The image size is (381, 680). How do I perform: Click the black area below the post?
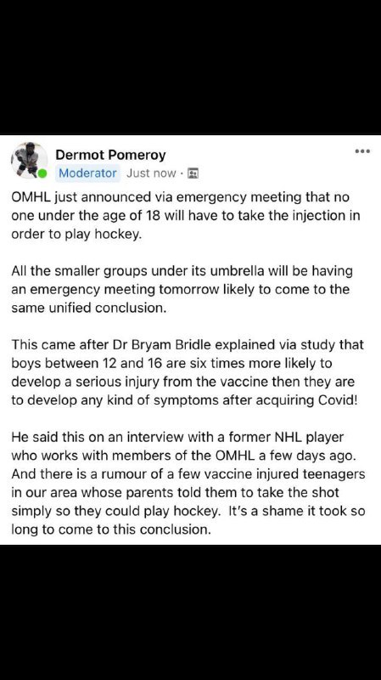pos(190,612)
